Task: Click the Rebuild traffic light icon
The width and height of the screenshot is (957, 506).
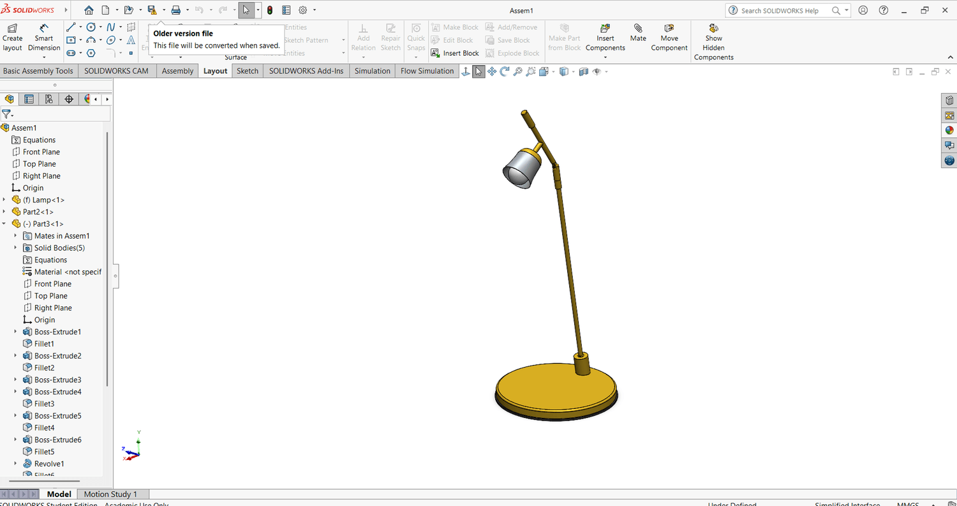Action: pos(270,10)
